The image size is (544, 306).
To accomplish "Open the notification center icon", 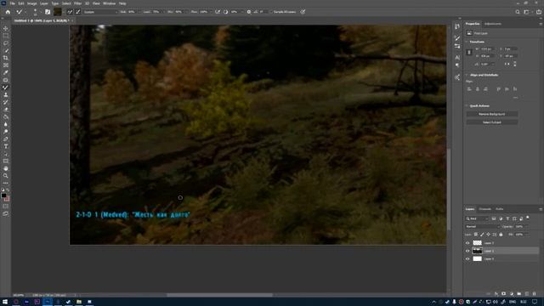I will coord(535,302).
